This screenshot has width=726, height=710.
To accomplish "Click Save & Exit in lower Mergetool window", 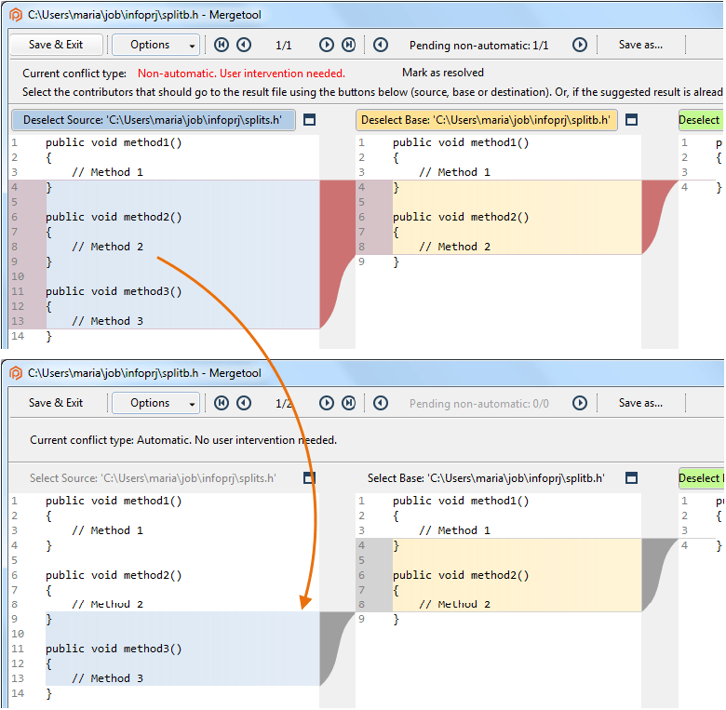I will click(56, 403).
